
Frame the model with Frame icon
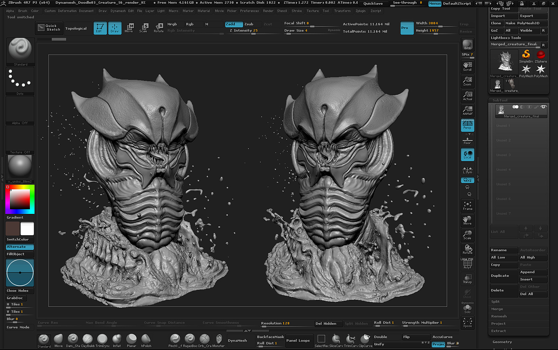[x=467, y=206]
